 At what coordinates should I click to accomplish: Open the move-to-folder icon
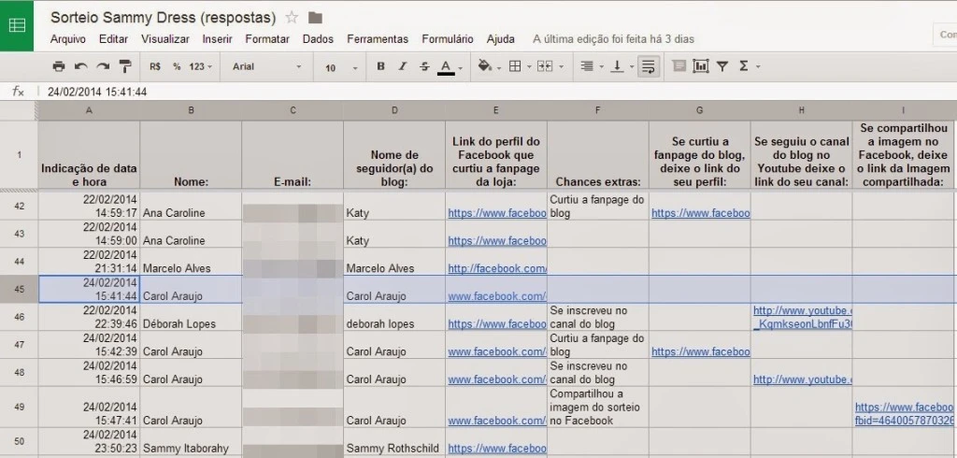point(315,18)
